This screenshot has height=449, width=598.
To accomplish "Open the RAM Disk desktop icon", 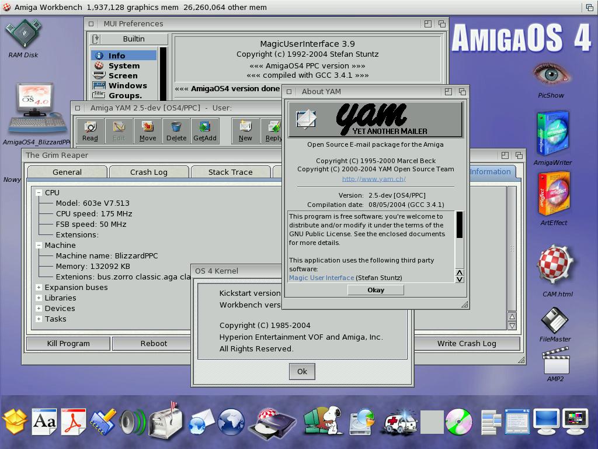I will (23, 34).
